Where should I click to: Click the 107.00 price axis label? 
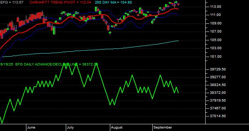click(215, 32)
